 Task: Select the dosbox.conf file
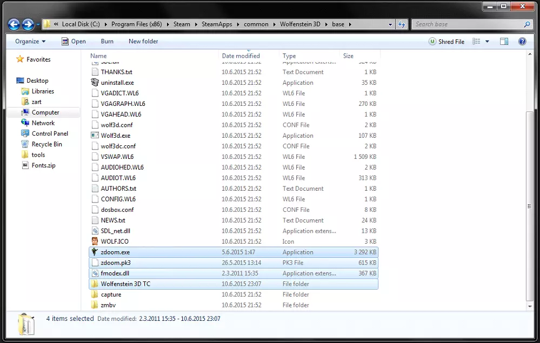click(234, 210)
